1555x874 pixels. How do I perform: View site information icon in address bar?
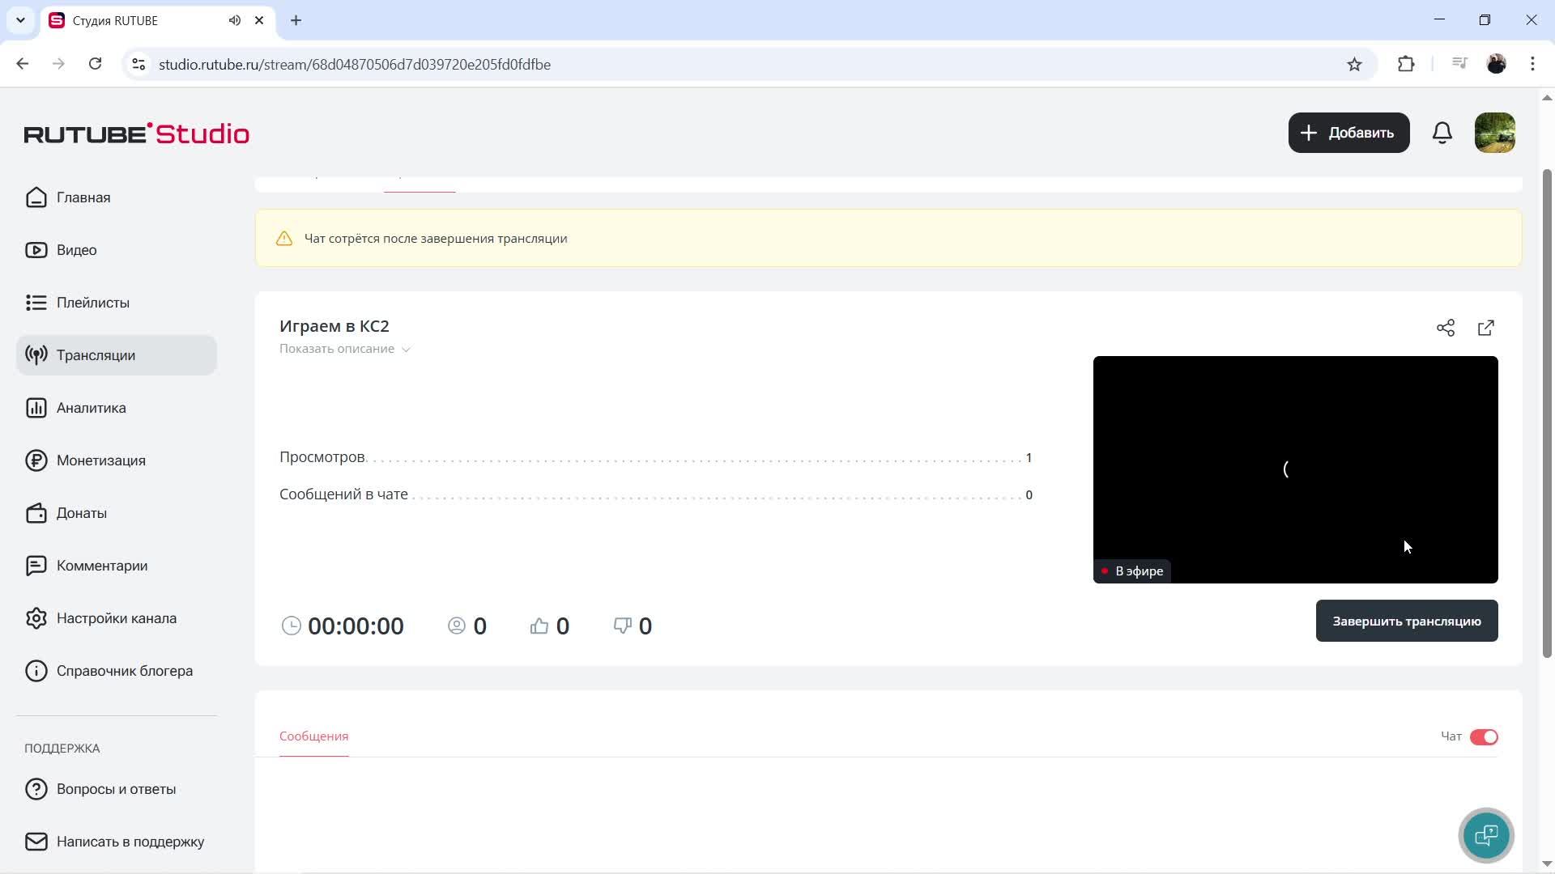click(x=138, y=65)
